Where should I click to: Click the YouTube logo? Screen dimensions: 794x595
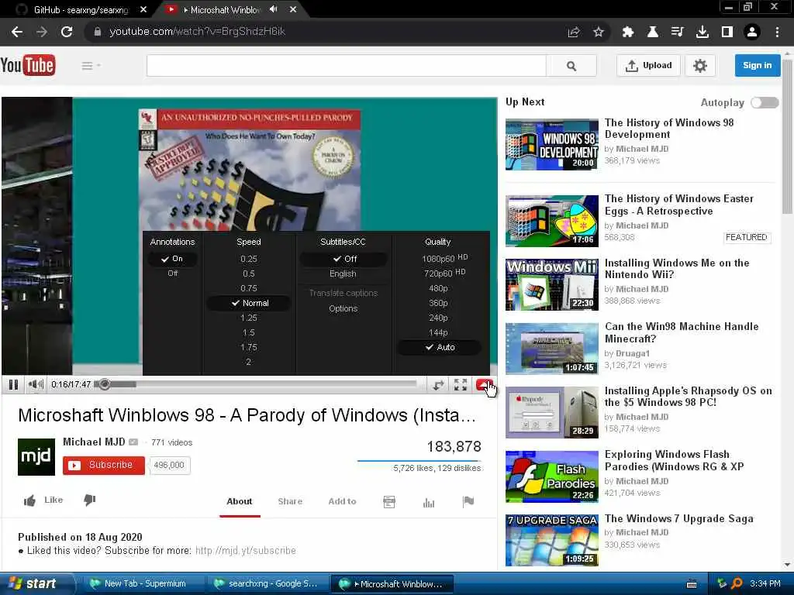coord(28,65)
